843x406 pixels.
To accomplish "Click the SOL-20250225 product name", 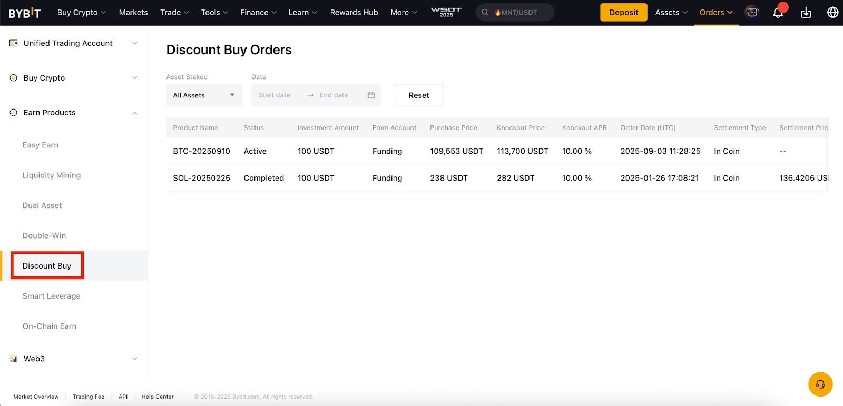I will coord(202,178).
